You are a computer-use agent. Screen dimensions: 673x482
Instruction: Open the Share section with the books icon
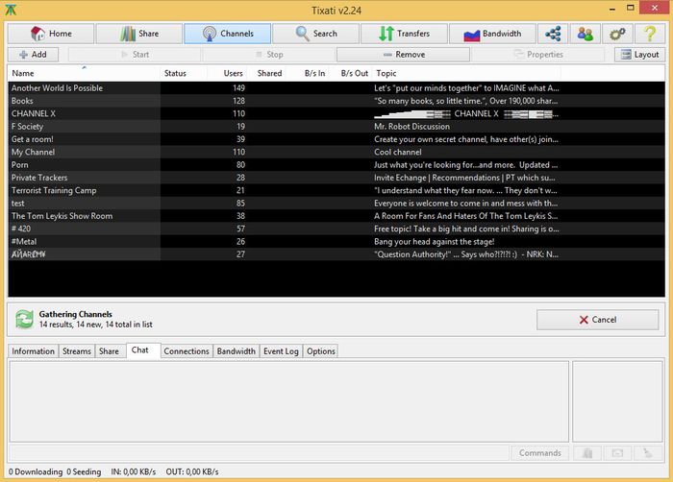pos(139,34)
